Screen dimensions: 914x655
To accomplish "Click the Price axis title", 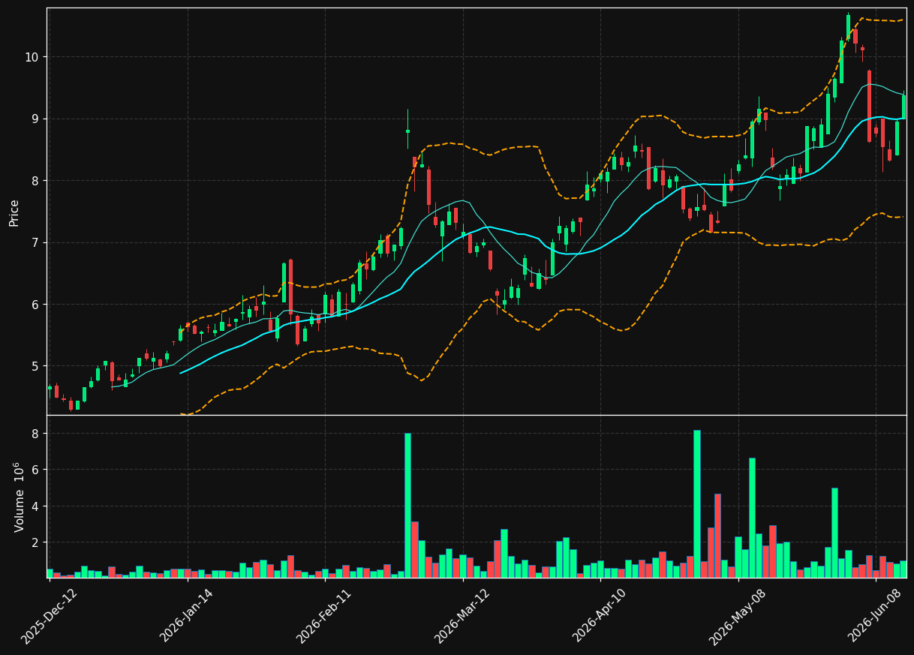I will tap(14, 212).
